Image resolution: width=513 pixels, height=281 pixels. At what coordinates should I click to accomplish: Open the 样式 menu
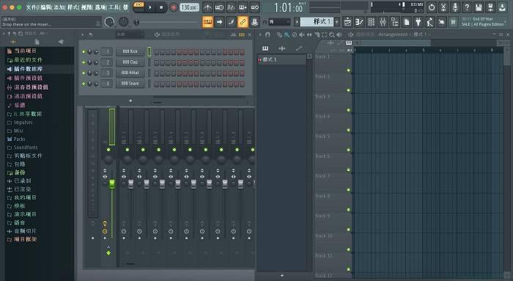coord(73,7)
